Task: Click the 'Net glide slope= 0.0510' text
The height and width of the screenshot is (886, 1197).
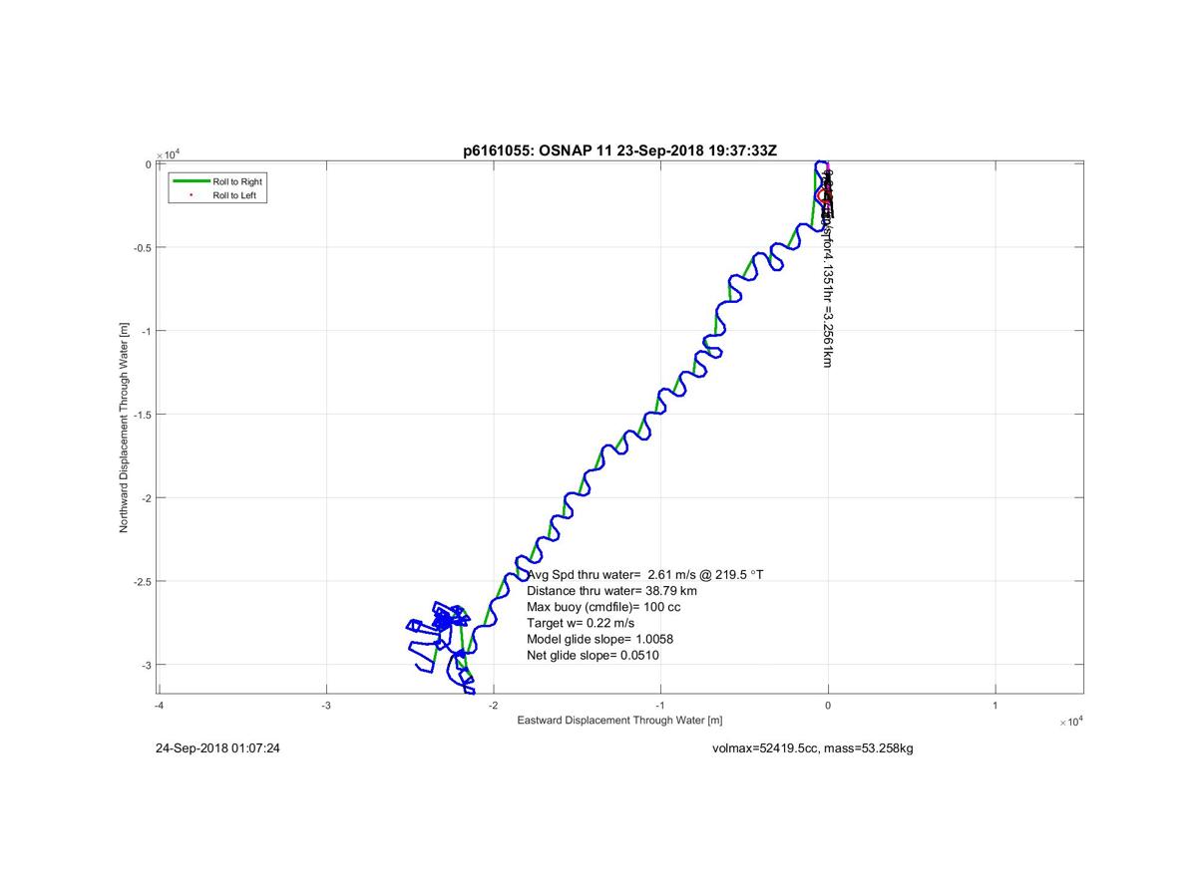Action: click(x=593, y=655)
